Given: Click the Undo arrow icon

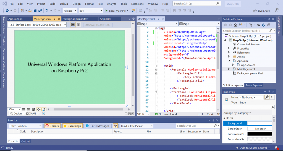Looking at the screenshot, I should tap(47, 11).
